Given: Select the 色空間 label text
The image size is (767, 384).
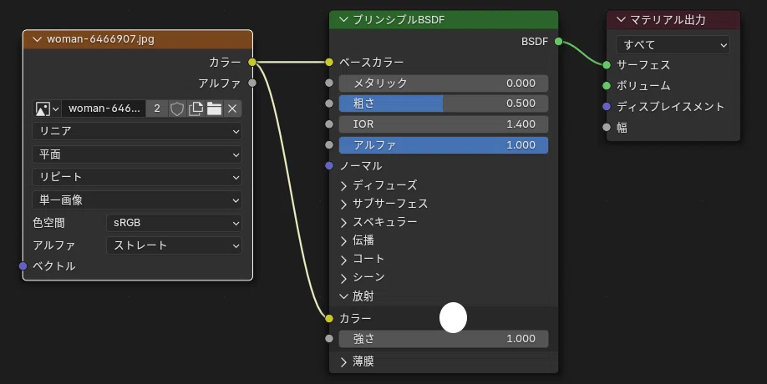Looking at the screenshot, I should click(x=49, y=223).
